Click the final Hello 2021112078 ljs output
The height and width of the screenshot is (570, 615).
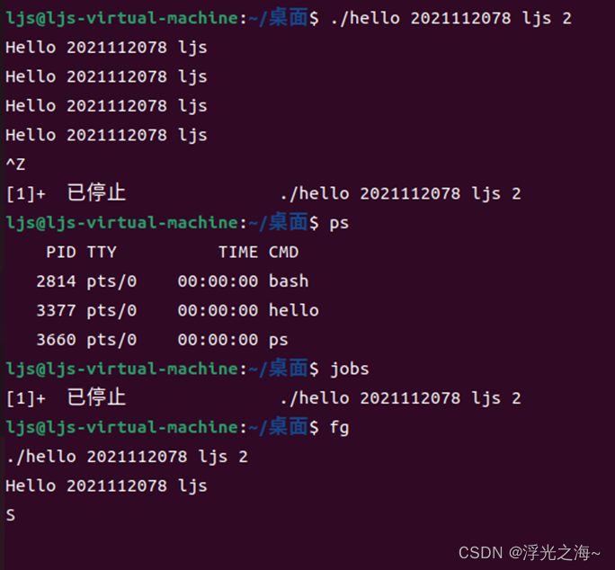pyautogui.click(x=106, y=485)
